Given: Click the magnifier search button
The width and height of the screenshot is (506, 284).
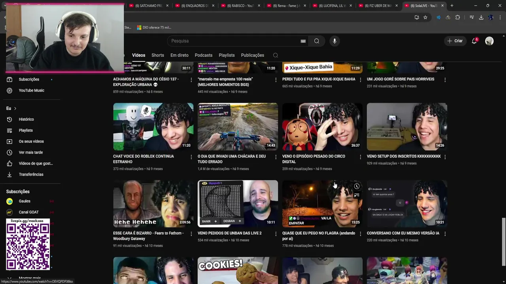Looking at the screenshot, I should pos(317,41).
